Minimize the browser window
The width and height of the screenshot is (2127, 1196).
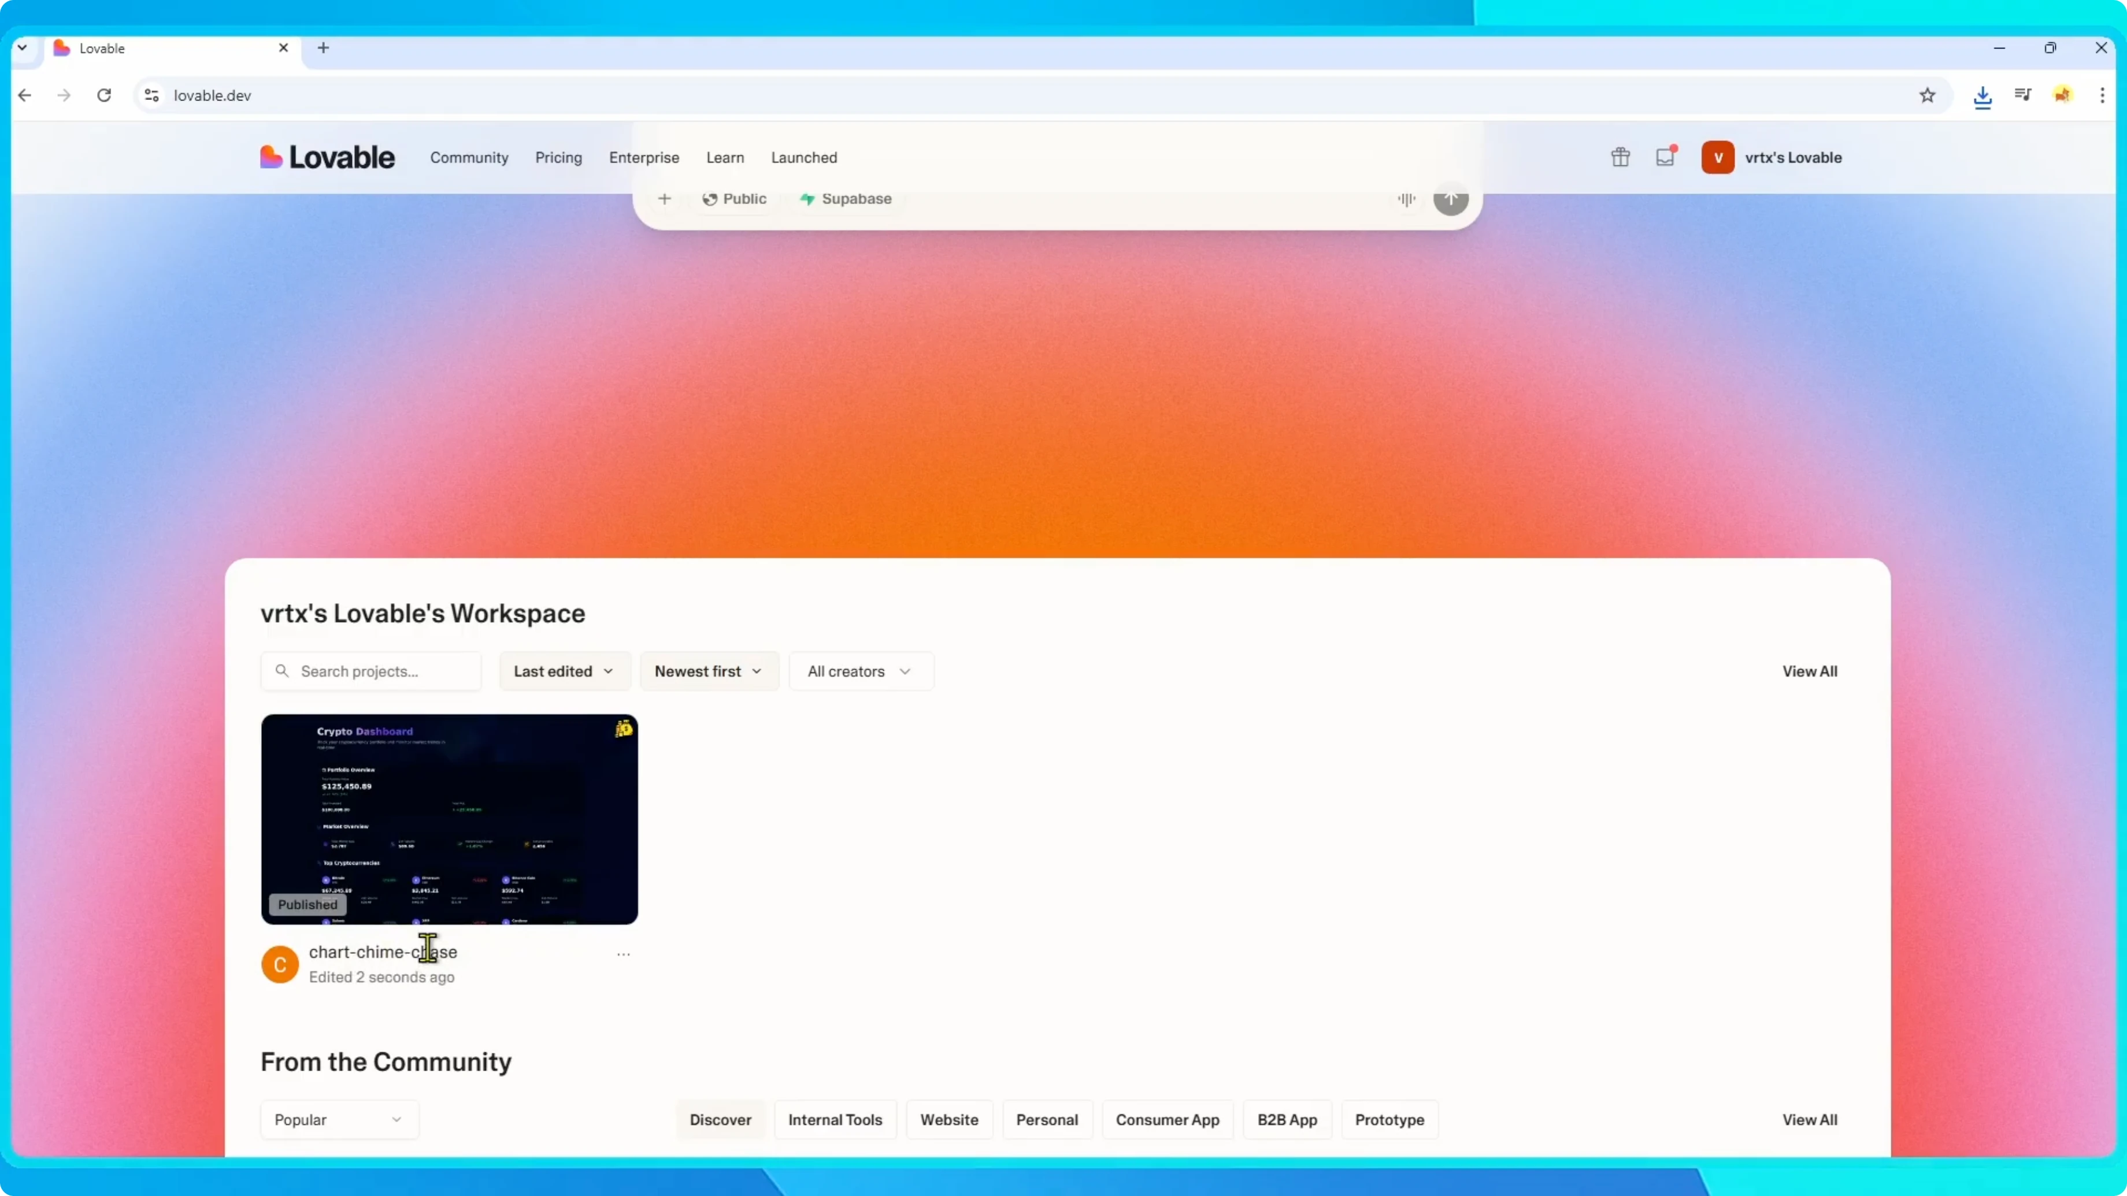coord(1999,48)
